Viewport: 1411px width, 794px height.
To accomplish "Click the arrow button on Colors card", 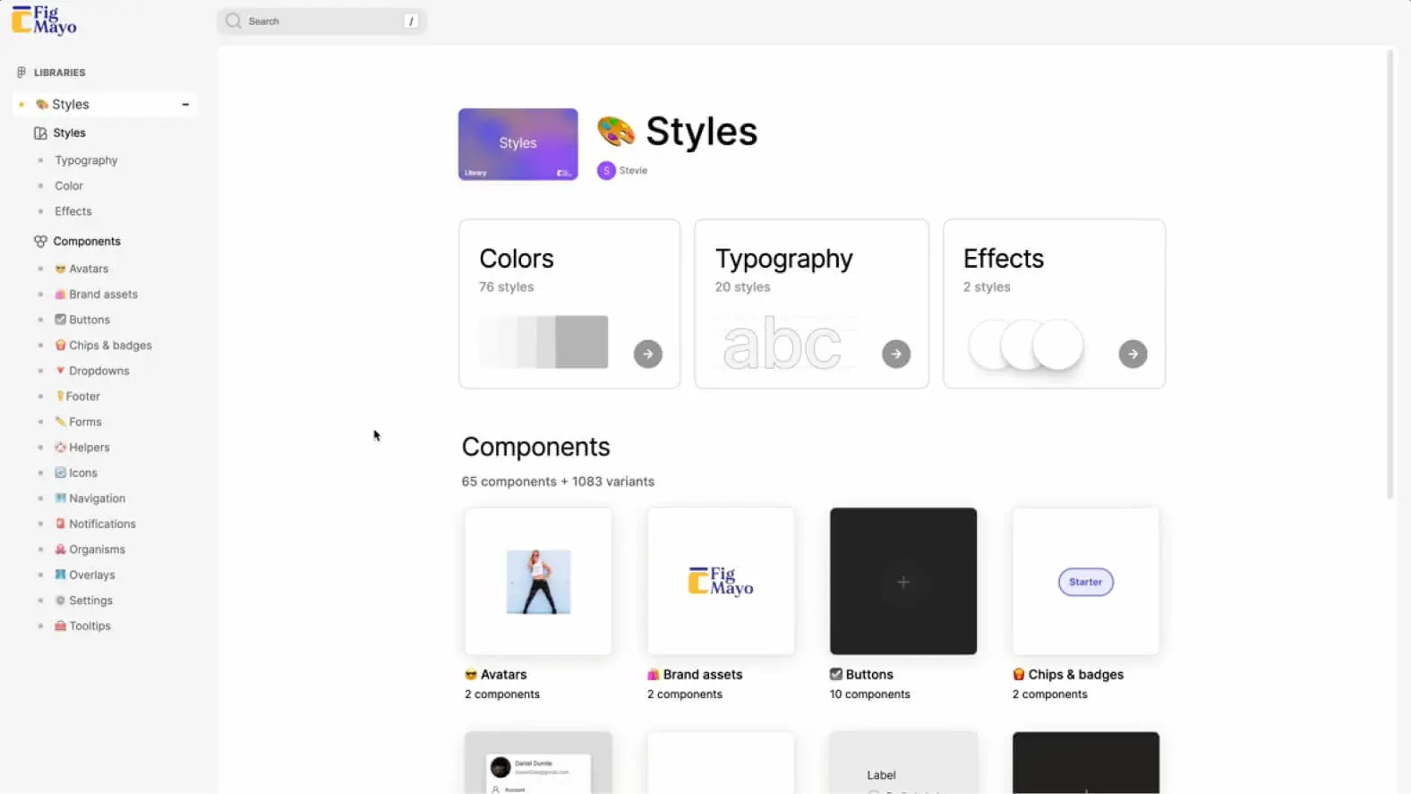I will [x=648, y=354].
